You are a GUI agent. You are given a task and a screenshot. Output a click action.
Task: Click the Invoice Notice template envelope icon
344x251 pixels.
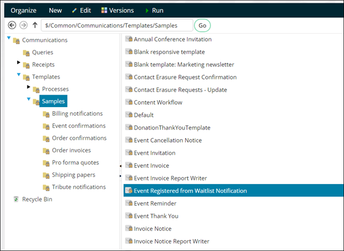pos(129,229)
